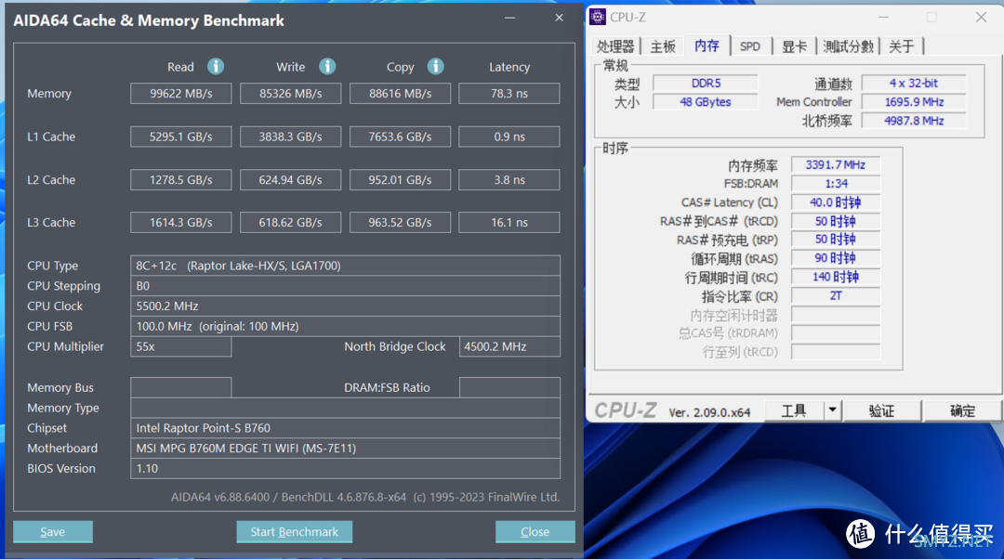Click the CPU Stepping field showing B0
The width and height of the screenshot is (1004, 559).
click(345, 286)
